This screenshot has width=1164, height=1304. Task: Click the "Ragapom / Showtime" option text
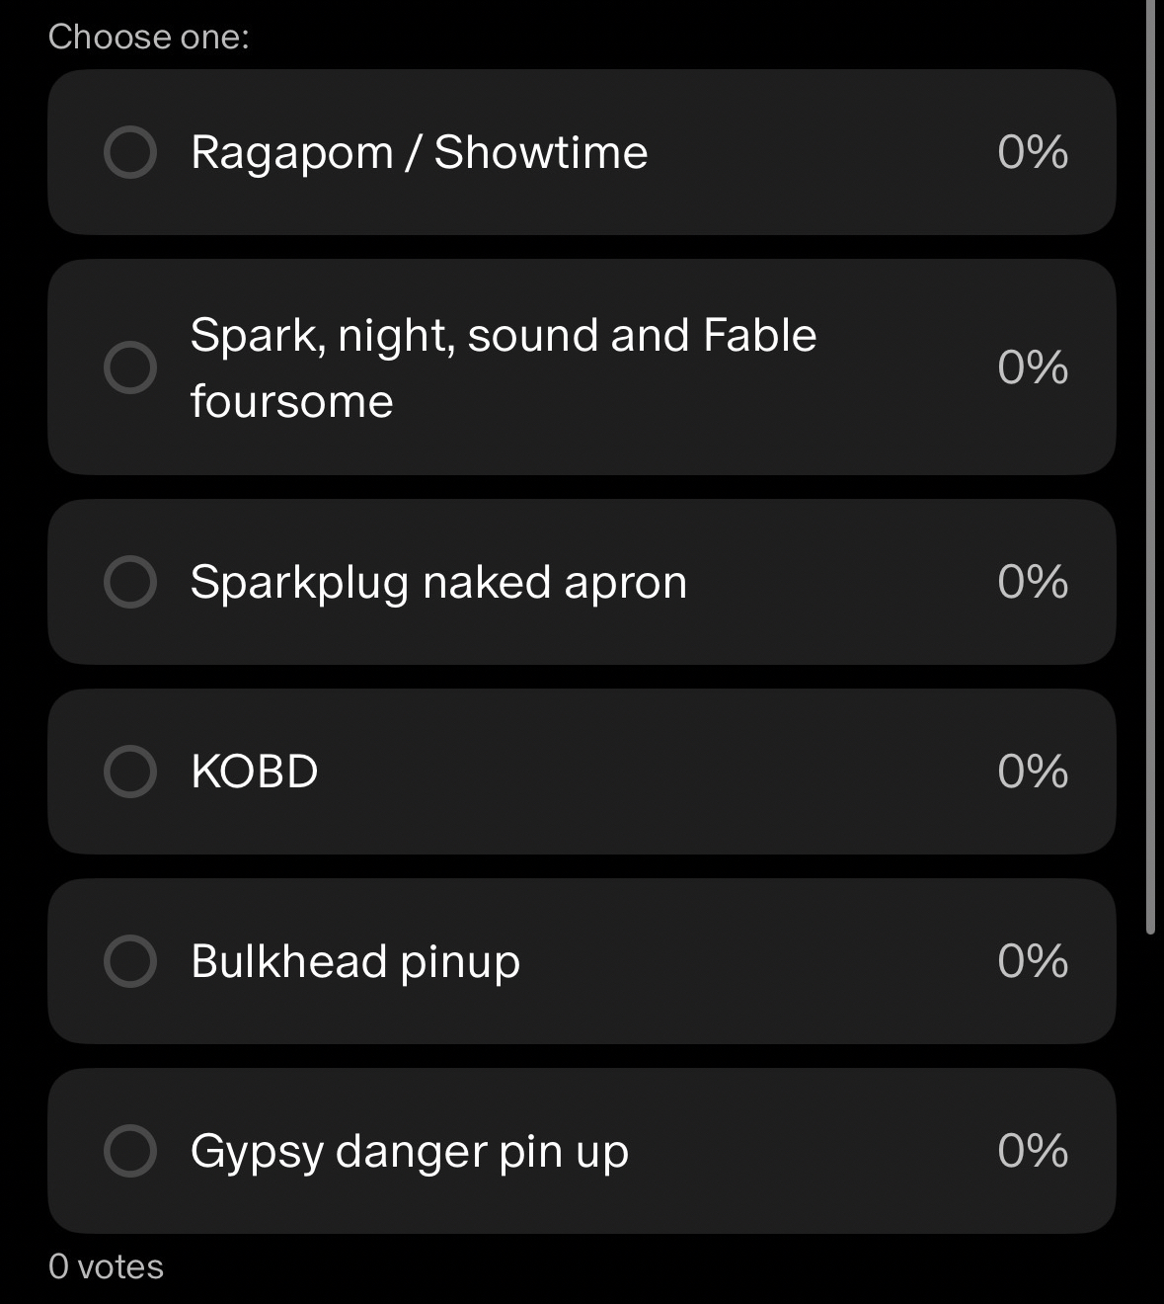419,152
